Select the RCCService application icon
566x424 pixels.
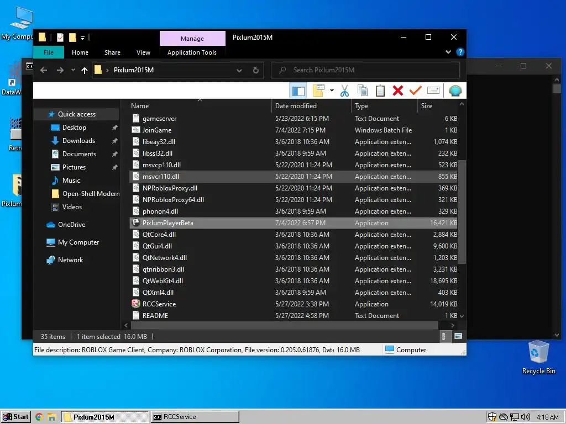tap(136, 304)
